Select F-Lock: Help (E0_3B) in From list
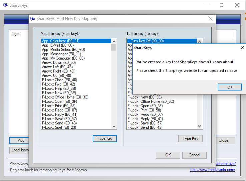Image resolution: width=246 pixels, height=181 pixels. (x=76, y=89)
